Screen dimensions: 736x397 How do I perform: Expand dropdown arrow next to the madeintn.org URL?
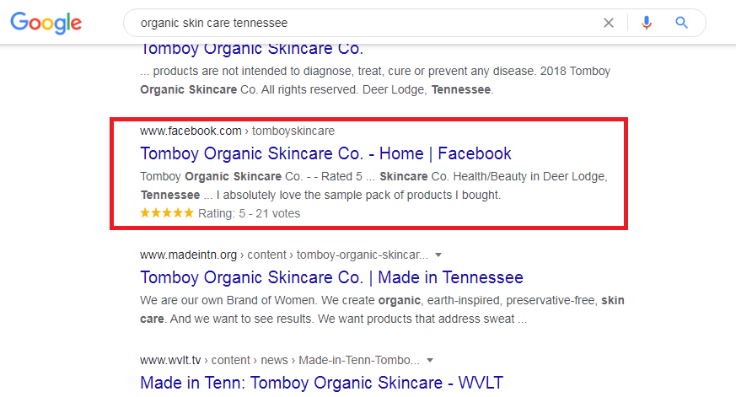(438, 255)
